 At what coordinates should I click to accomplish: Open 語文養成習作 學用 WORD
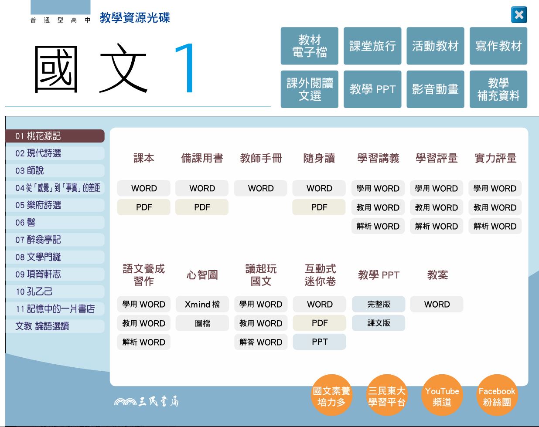(x=144, y=304)
